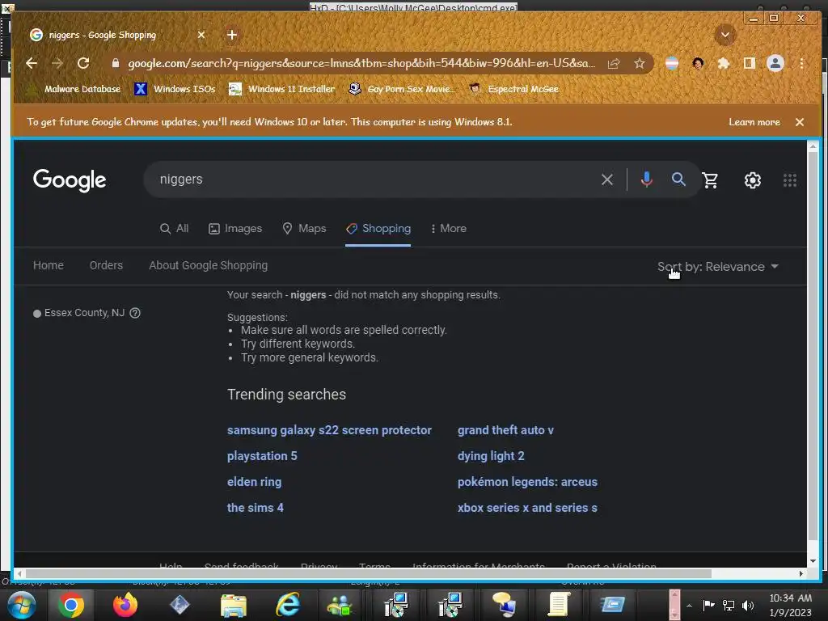Viewport: 828px width, 621px height.
Task: Click the location help question mark
Action: 135,313
